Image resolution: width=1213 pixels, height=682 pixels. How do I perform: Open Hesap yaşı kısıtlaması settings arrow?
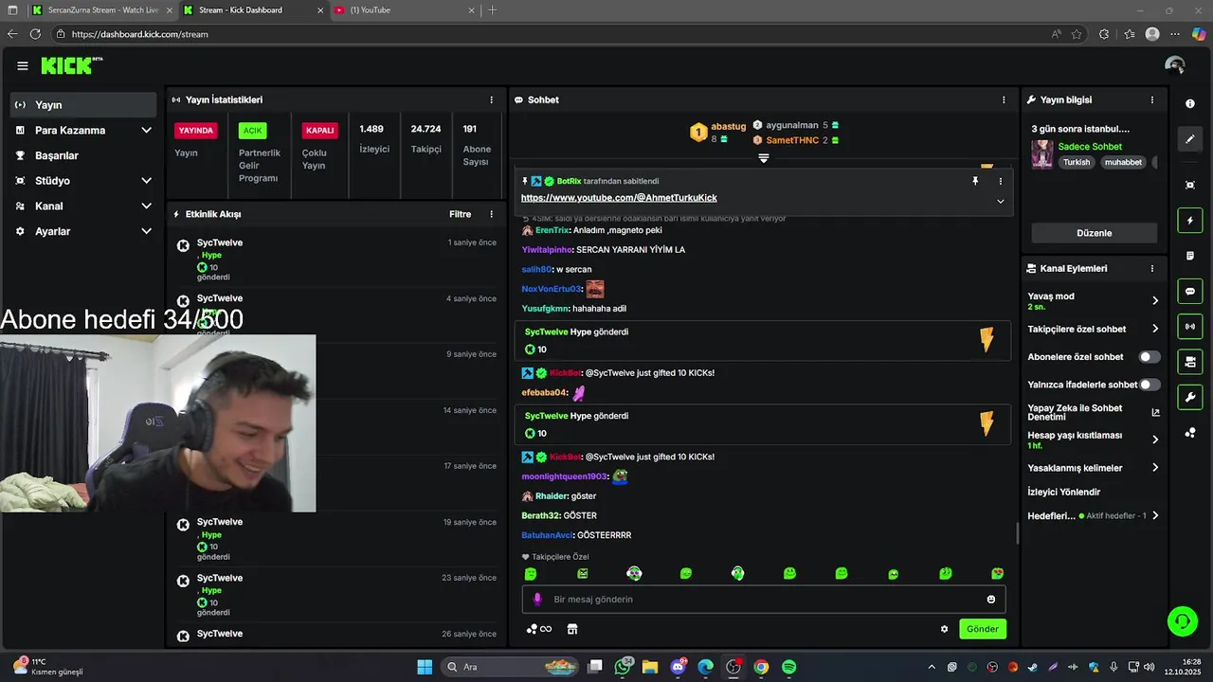pos(1155,440)
